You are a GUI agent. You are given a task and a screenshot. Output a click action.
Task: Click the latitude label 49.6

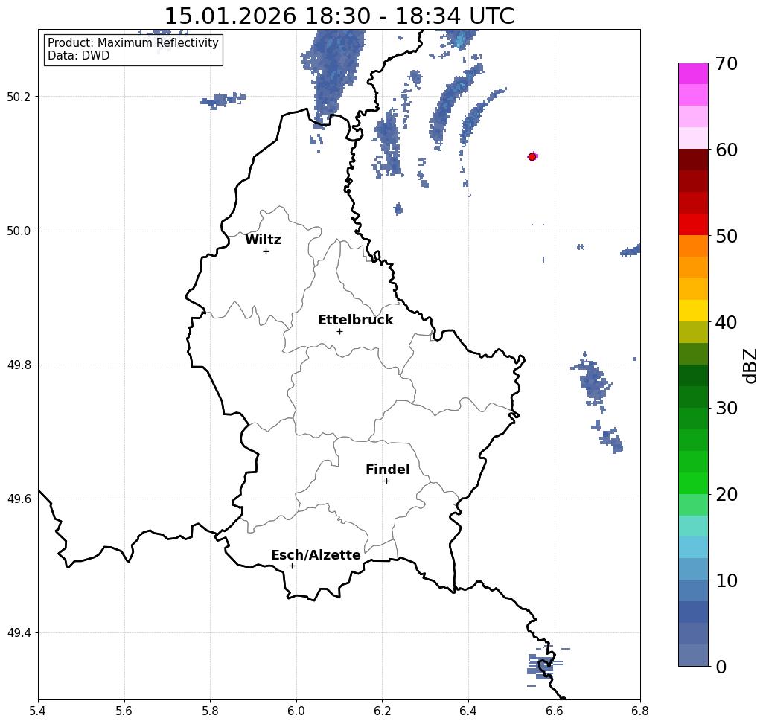(19, 499)
